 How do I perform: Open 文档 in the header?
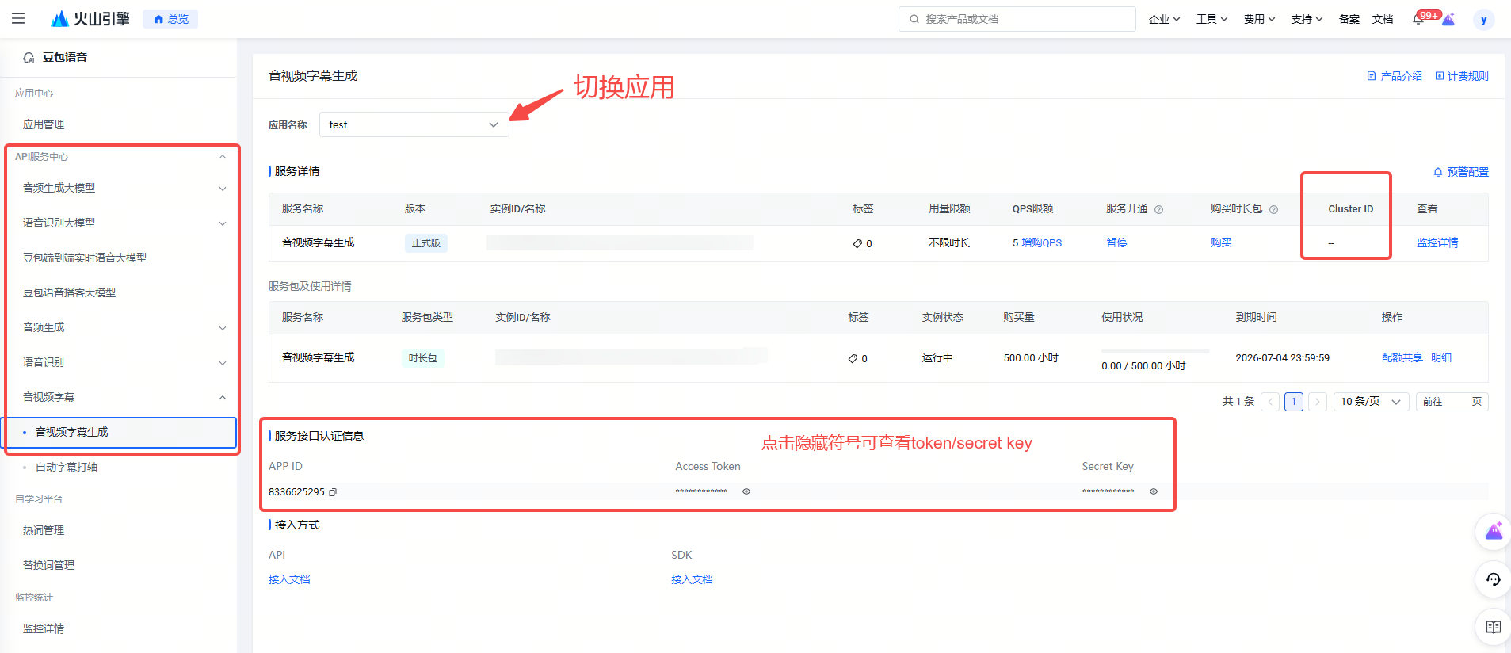click(1383, 19)
